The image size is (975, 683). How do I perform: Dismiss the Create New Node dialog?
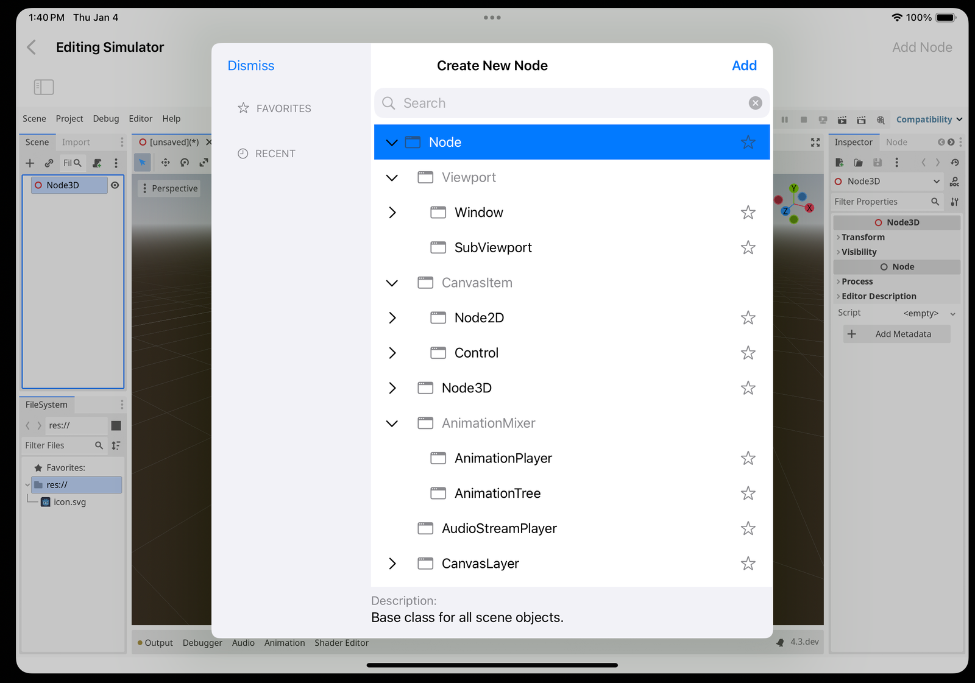[251, 66]
